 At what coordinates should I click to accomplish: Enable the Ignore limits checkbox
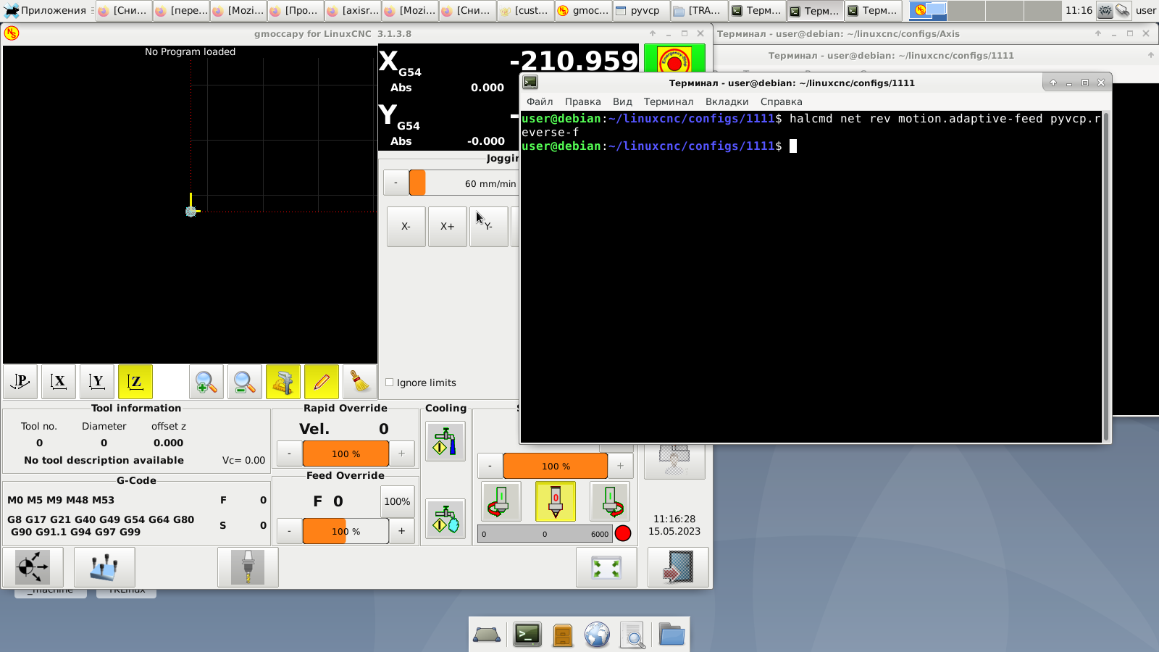[x=390, y=383]
